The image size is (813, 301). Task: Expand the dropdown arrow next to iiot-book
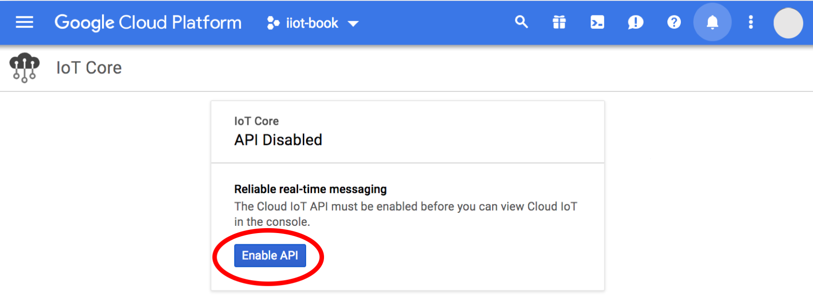pyautogui.click(x=354, y=24)
